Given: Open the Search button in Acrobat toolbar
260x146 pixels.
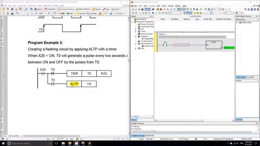Looking at the screenshot, I should [x=38, y=9].
